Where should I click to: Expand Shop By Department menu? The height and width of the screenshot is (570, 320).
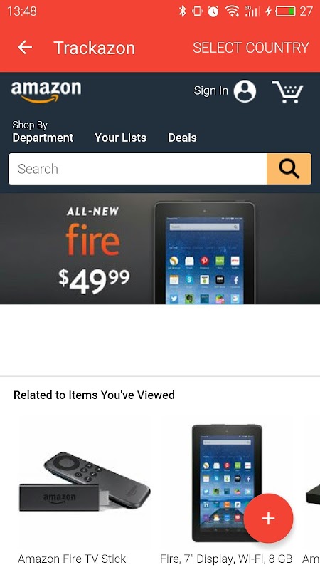(43, 132)
